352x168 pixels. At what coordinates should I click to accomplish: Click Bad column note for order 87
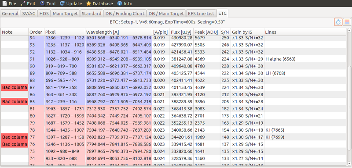click(15, 87)
